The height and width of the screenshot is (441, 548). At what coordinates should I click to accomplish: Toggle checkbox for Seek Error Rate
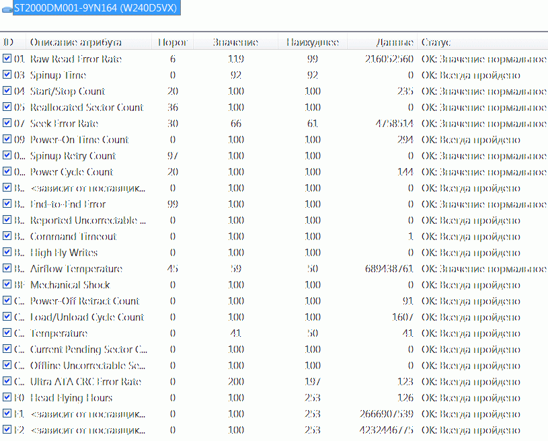click(x=7, y=123)
